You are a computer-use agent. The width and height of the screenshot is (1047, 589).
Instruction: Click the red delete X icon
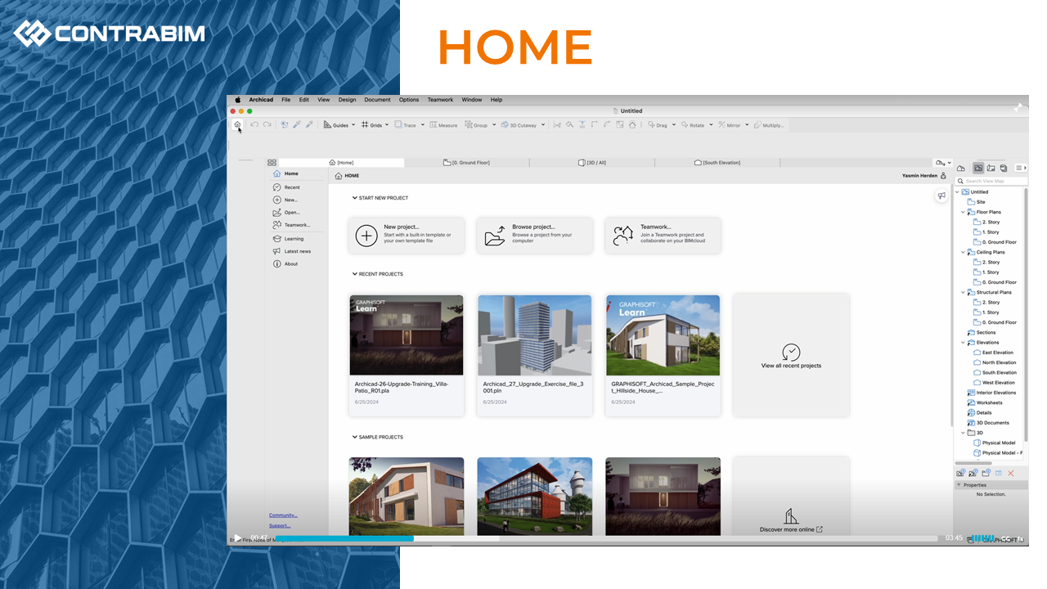(1011, 474)
